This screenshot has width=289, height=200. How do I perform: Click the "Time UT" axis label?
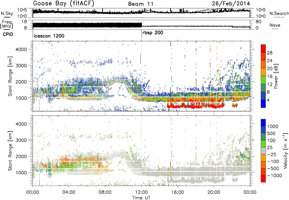click(141, 197)
